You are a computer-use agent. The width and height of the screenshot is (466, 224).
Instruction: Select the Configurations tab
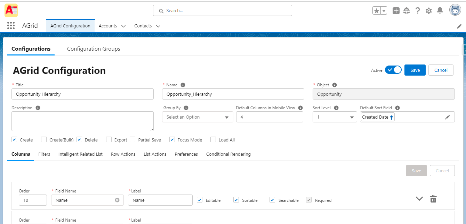[31, 49]
